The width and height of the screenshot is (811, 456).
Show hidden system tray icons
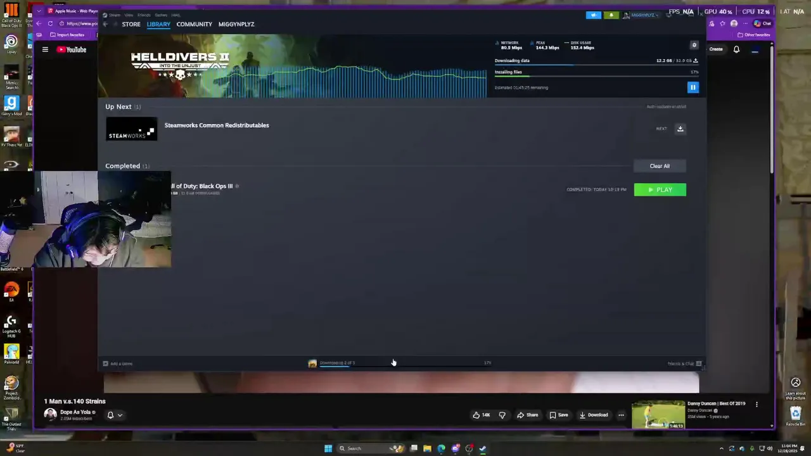click(721, 448)
